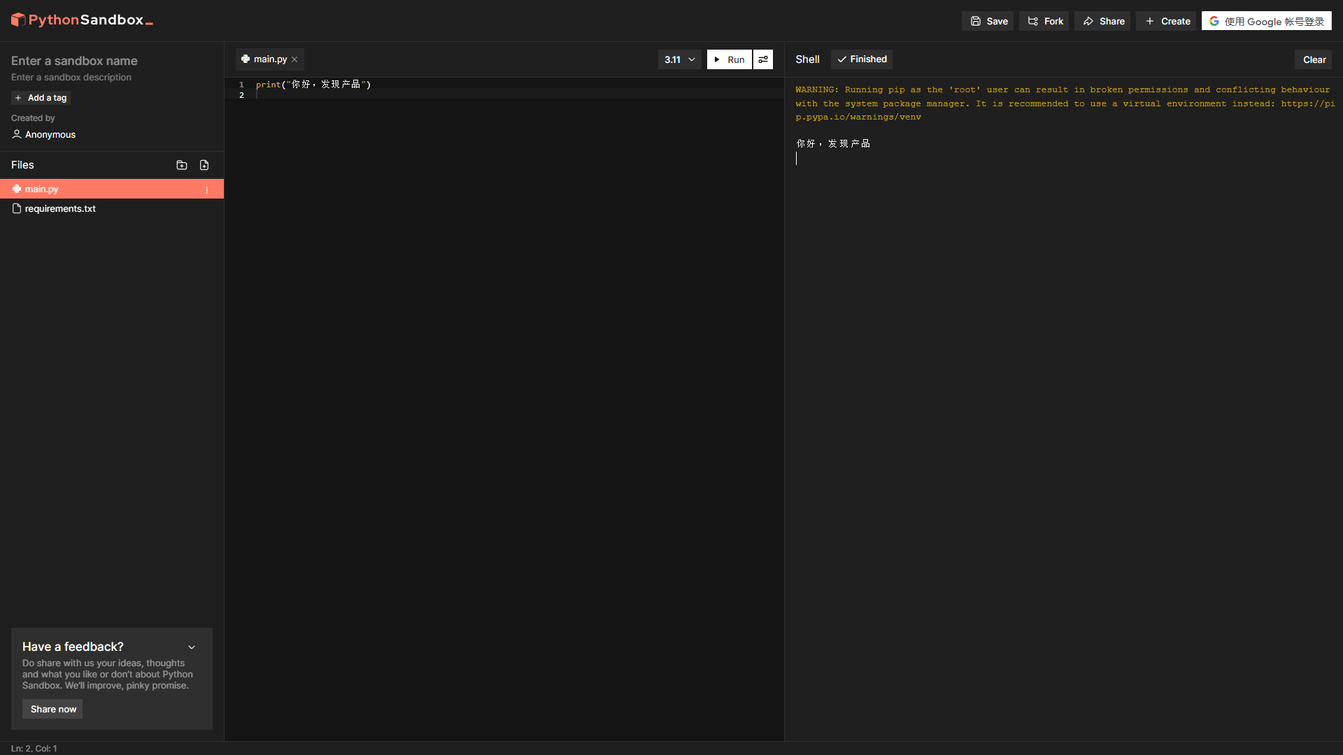Fork this sandbox
The image size is (1343, 755).
coord(1044,21)
